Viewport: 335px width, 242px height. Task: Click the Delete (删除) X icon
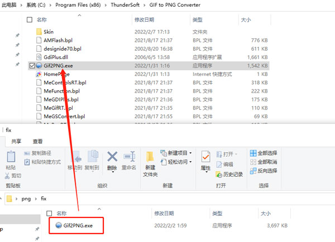pos(112,157)
